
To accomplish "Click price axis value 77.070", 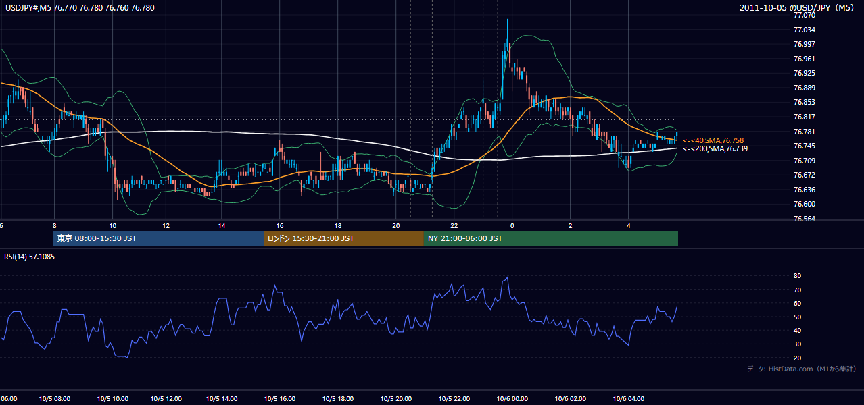I will tap(805, 15).
